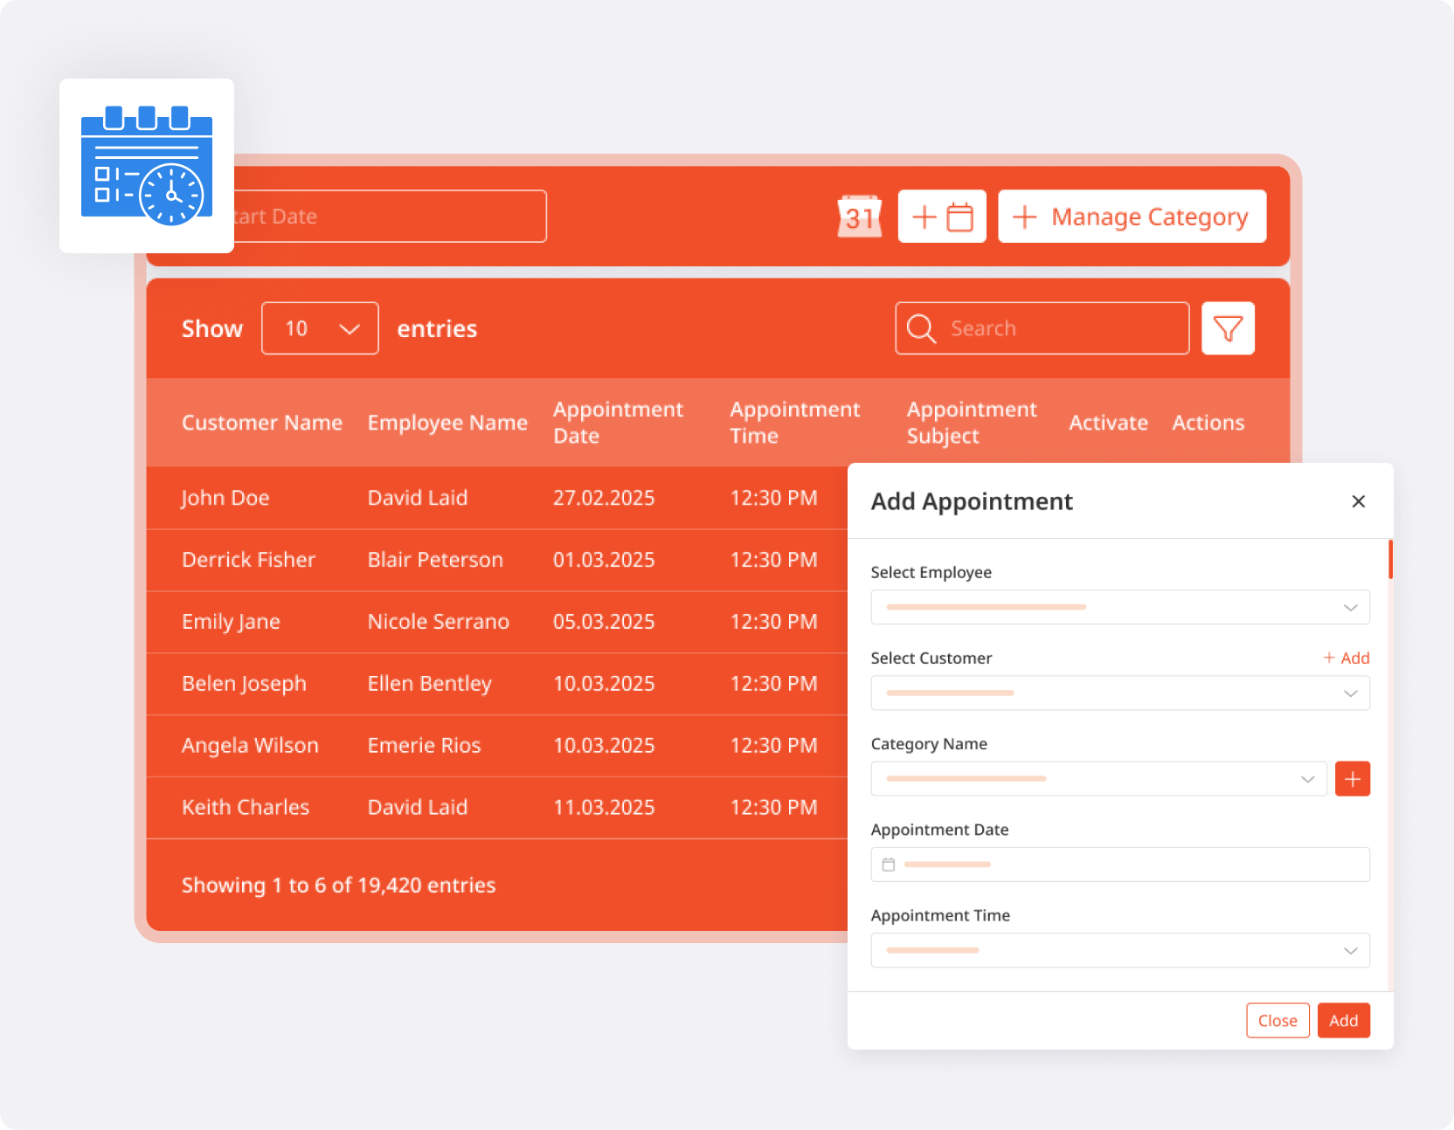Open the funnel filter button
1454x1130 pixels.
[x=1228, y=328]
